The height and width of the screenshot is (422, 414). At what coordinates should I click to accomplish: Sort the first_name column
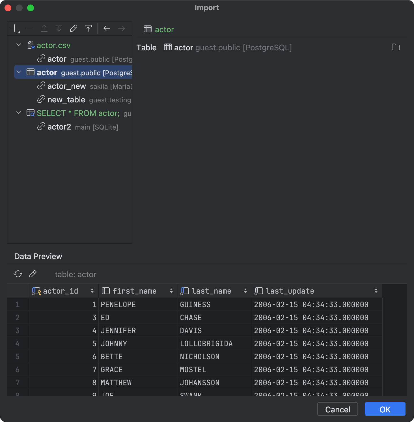click(171, 291)
